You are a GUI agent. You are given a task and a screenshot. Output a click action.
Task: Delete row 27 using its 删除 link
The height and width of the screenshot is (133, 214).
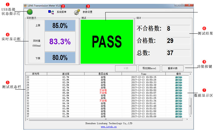[178, 90]
